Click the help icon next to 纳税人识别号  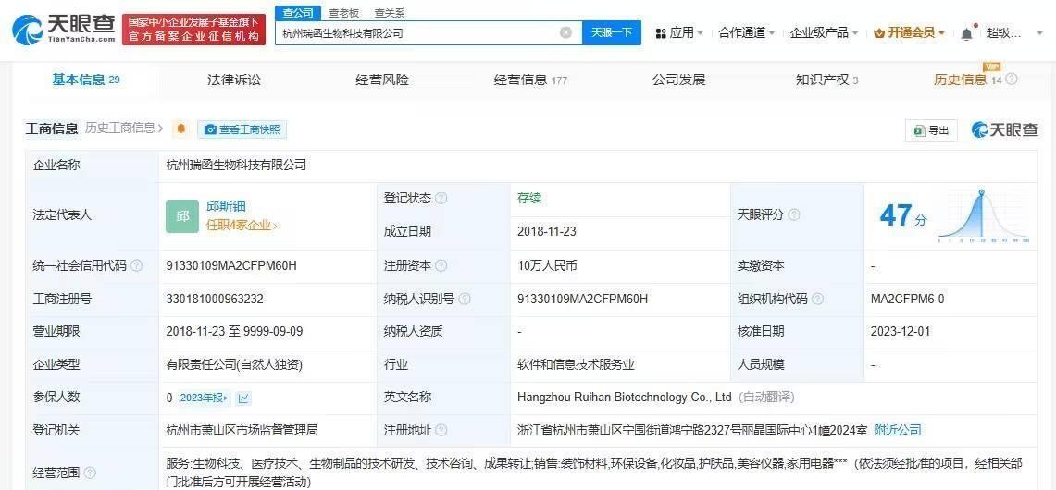(465, 299)
